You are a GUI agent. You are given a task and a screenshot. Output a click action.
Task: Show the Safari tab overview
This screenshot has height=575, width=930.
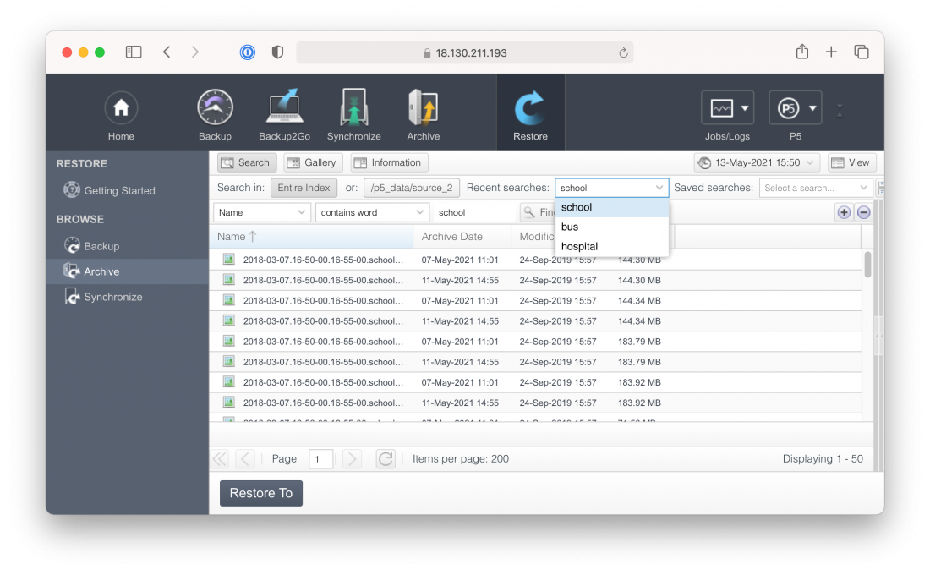point(862,52)
